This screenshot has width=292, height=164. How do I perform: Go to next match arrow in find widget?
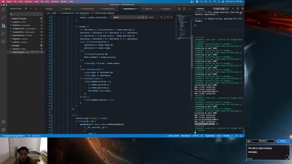pyautogui.click(x=164, y=17)
